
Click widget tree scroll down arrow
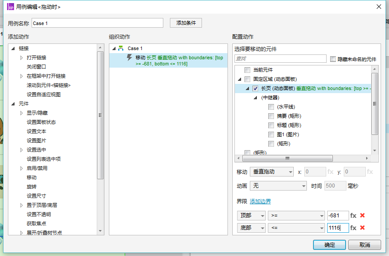pyautogui.click(x=375, y=151)
